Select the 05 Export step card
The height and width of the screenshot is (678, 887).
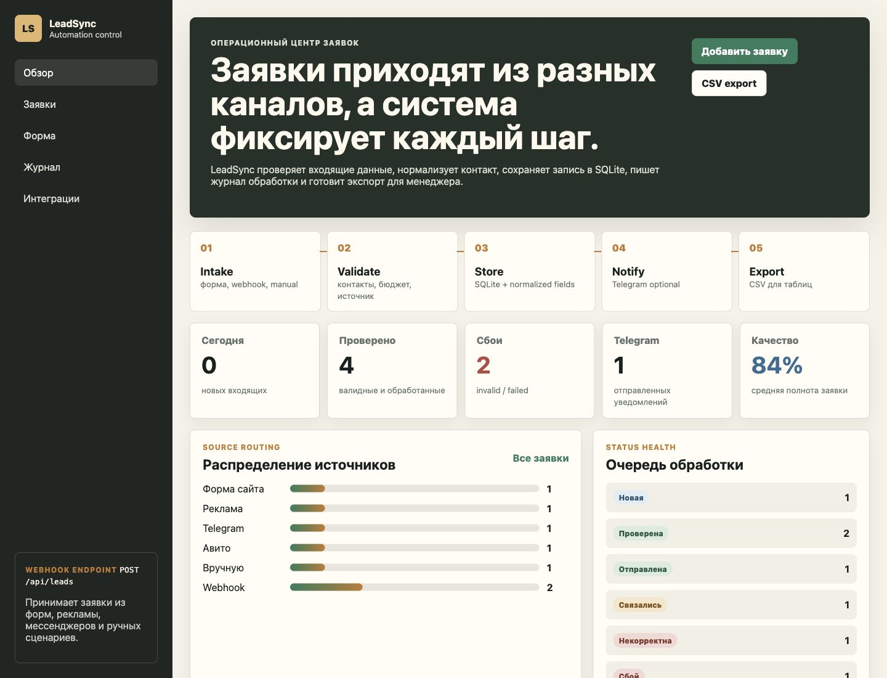[x=804, y=271]
